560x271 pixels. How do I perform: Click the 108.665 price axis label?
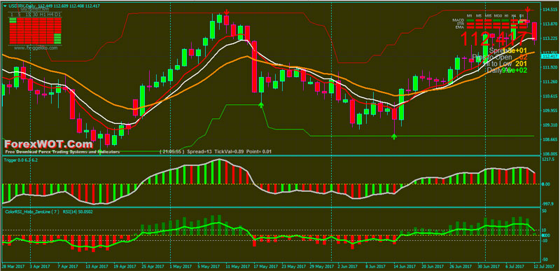click(549, 139)
